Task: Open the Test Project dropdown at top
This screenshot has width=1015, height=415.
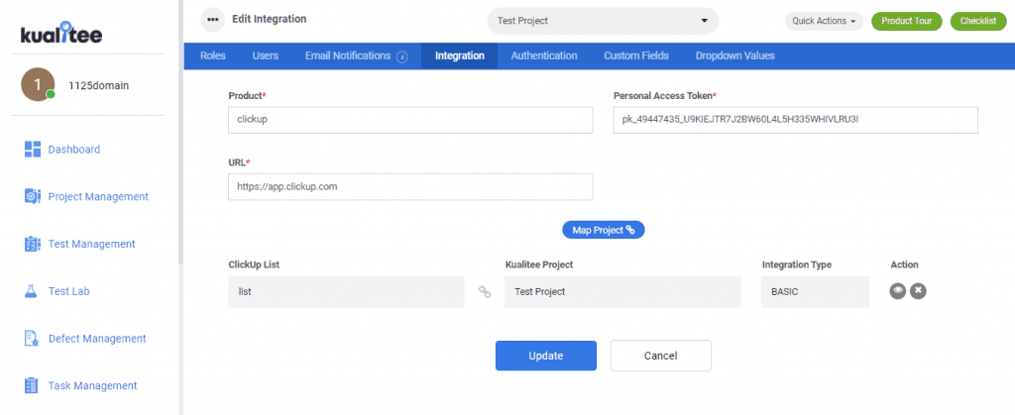Action: pyautogui.click(x=603, y=21)
